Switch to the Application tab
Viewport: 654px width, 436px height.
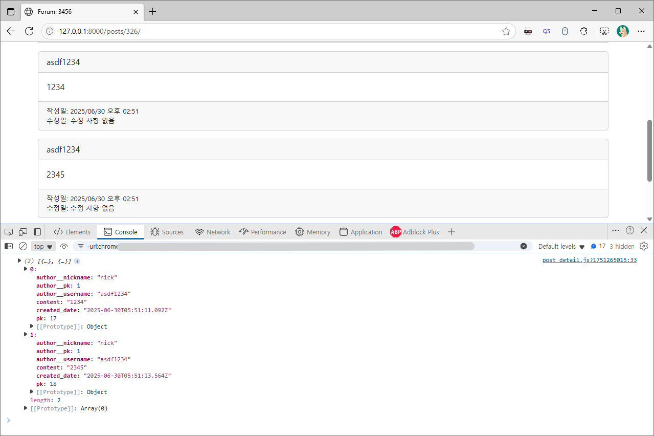pos(361,232)
